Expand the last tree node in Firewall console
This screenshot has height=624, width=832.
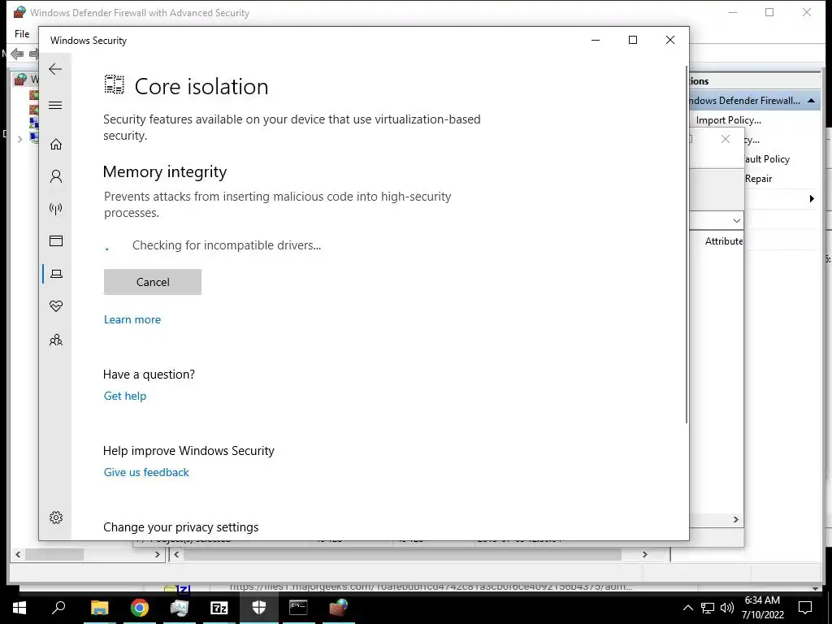click(x=19, y=139)
